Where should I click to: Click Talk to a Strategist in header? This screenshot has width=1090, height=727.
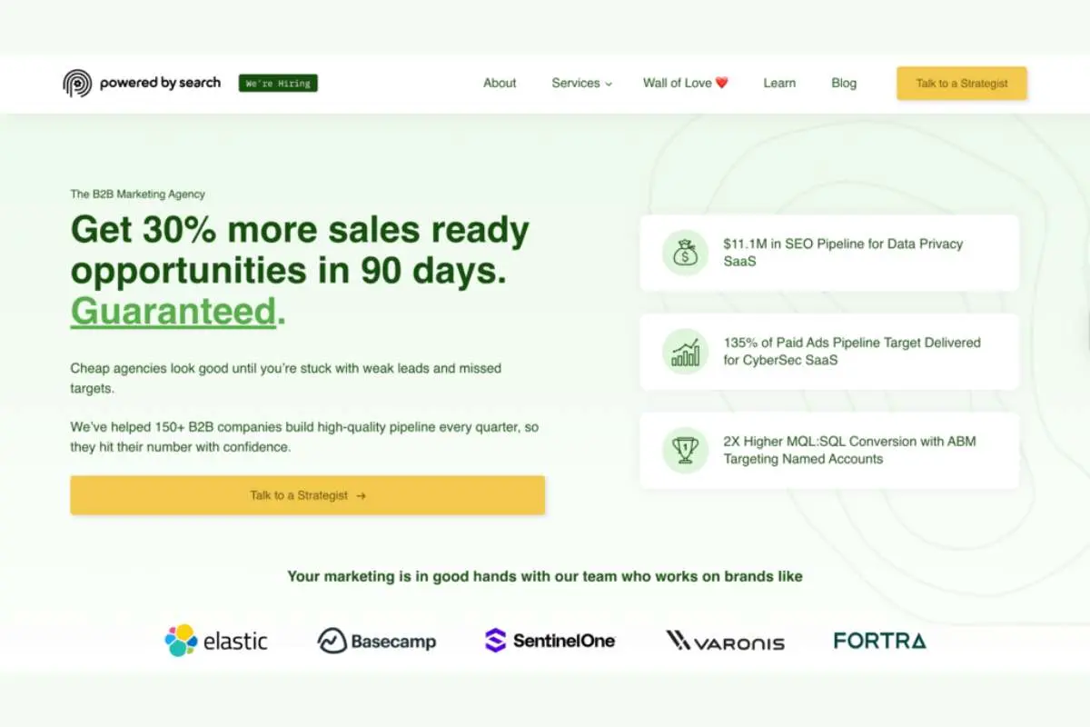(962, 83)
